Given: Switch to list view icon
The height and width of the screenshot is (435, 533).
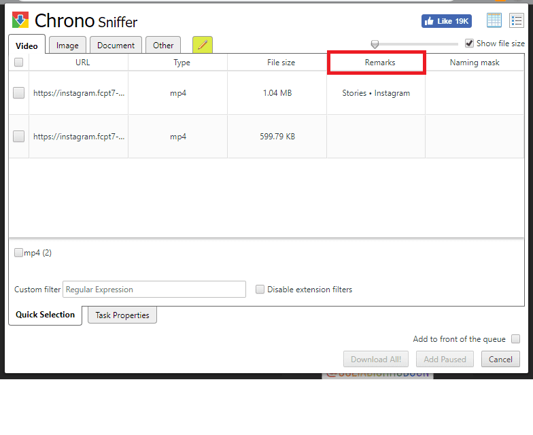Looking at the screenshot, I should point(516,20).
